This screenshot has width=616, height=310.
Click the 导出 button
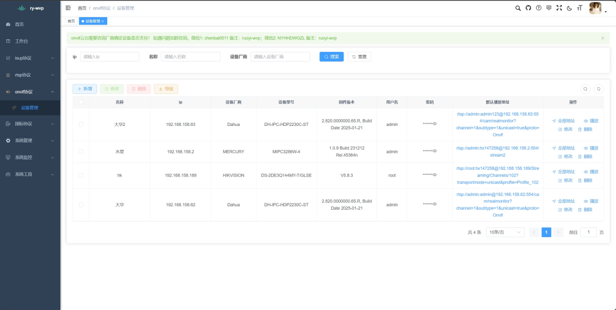coord(166,89)
